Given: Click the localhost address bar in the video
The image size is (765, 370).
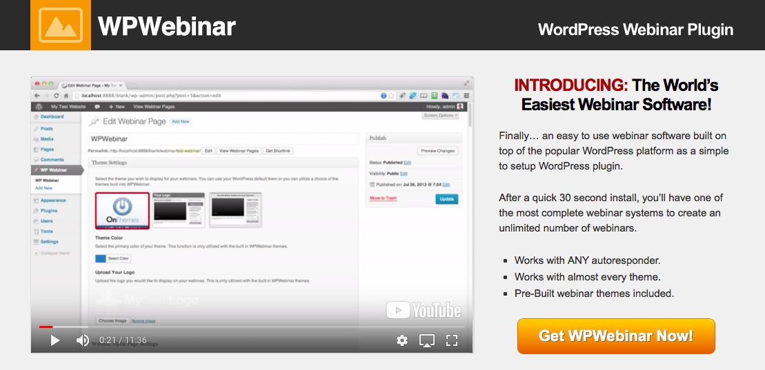Looking at the screenshot, I should coord(224,96).
